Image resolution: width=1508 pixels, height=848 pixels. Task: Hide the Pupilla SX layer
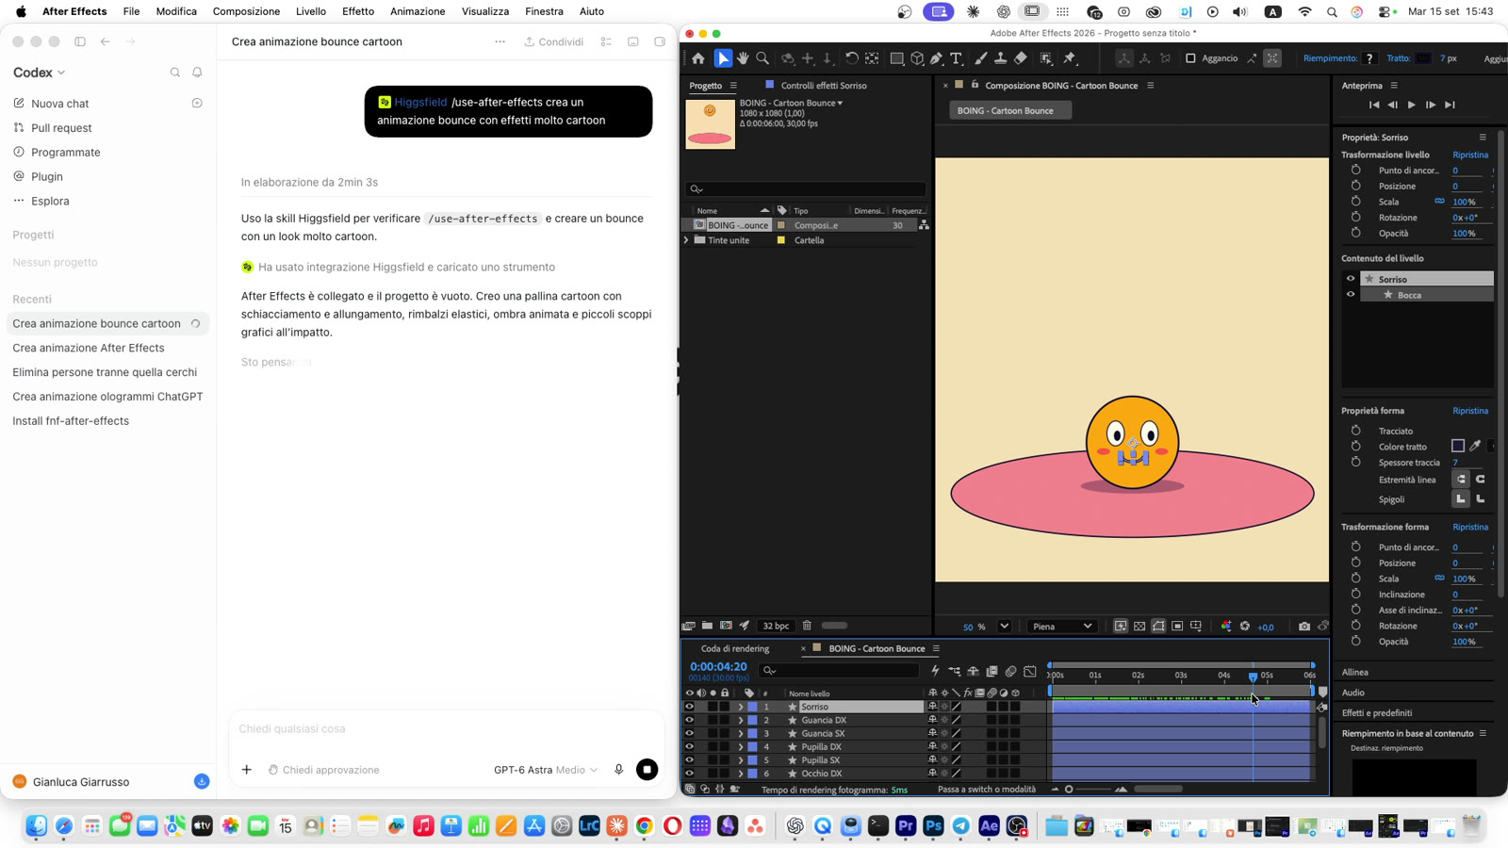click(x=689, y=759)
